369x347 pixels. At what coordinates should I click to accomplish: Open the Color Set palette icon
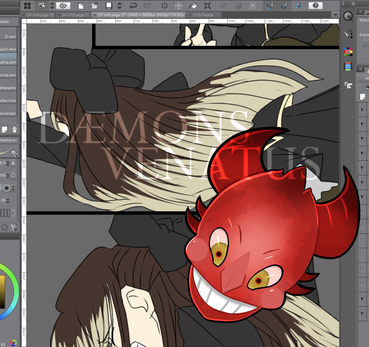click(348, 51)
